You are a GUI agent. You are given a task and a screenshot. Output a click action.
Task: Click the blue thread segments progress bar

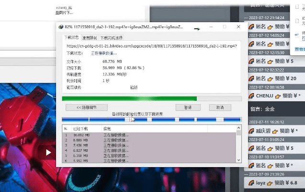[x=152, y=120]
